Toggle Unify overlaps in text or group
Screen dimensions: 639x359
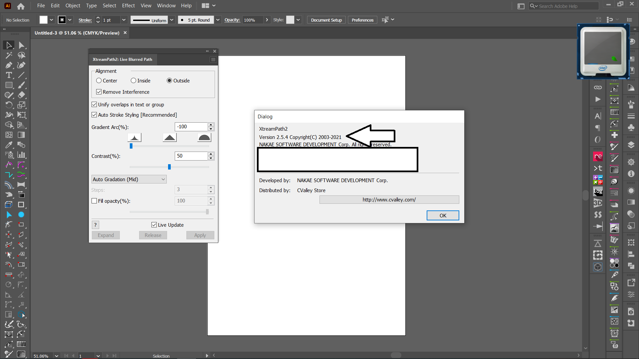point(94,105)
